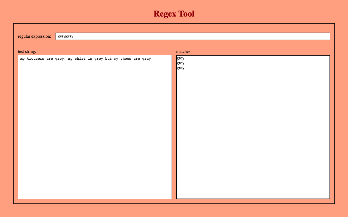The width and height of the screenshot is (348, 217).
Task: Place cursor on "grey|gray" pattern text
Action: click(66, 36)
